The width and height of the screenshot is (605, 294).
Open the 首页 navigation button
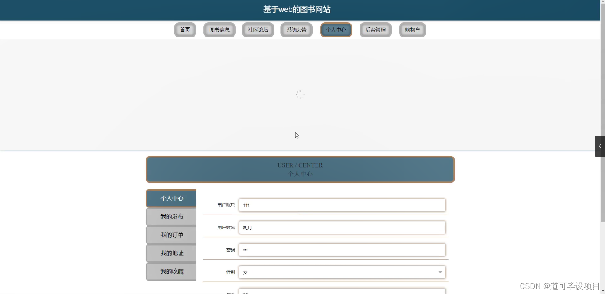tap(185, 29)
